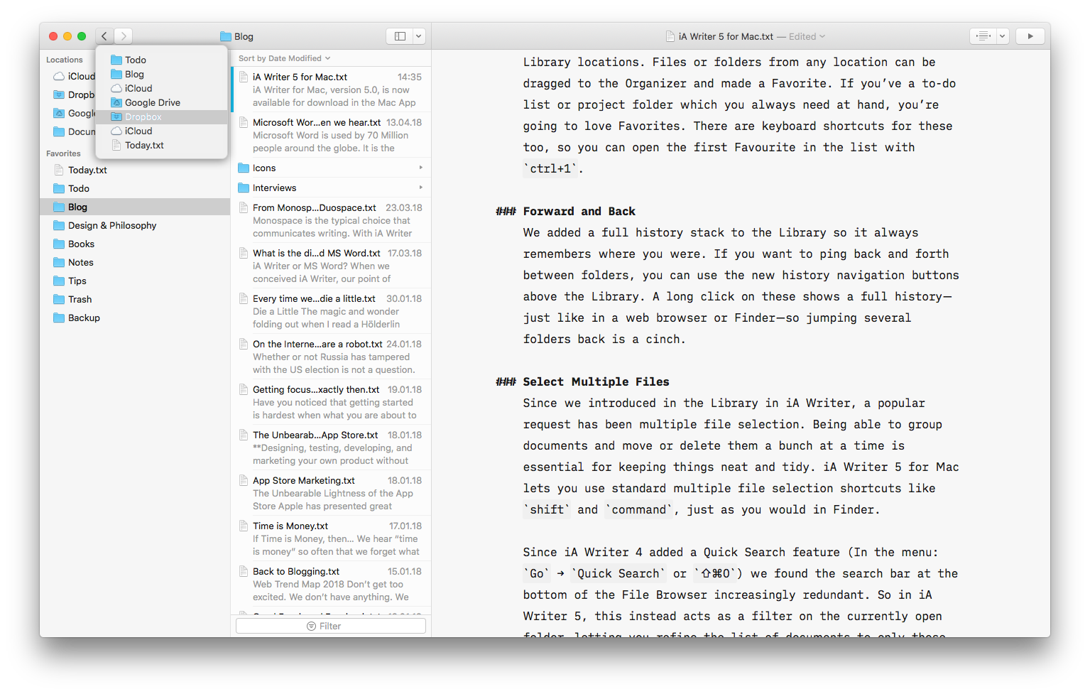Open The Unbearab...App Store.txt

point(331,448)
